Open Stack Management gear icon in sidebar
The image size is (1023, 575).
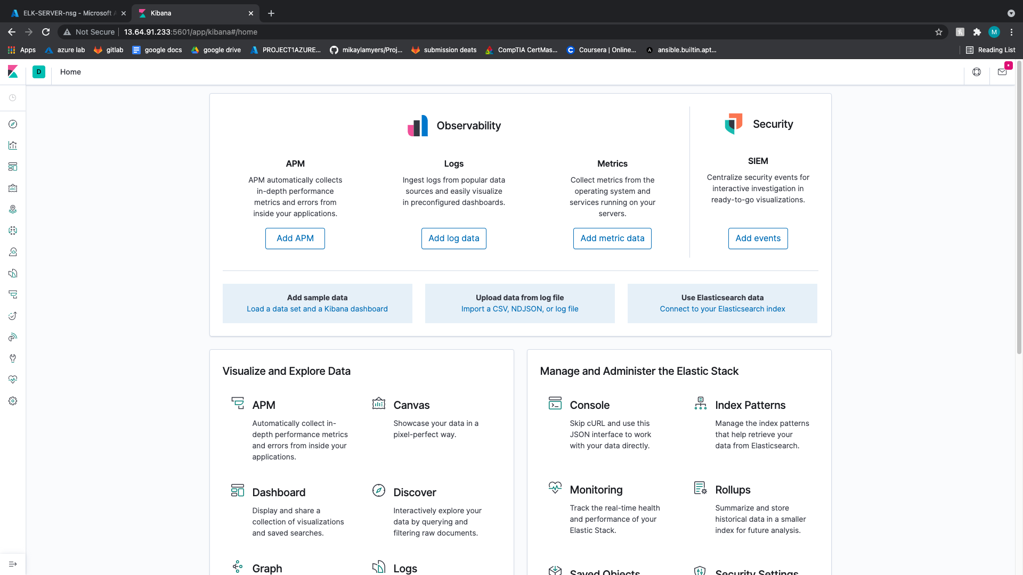(x=13, y=401)
